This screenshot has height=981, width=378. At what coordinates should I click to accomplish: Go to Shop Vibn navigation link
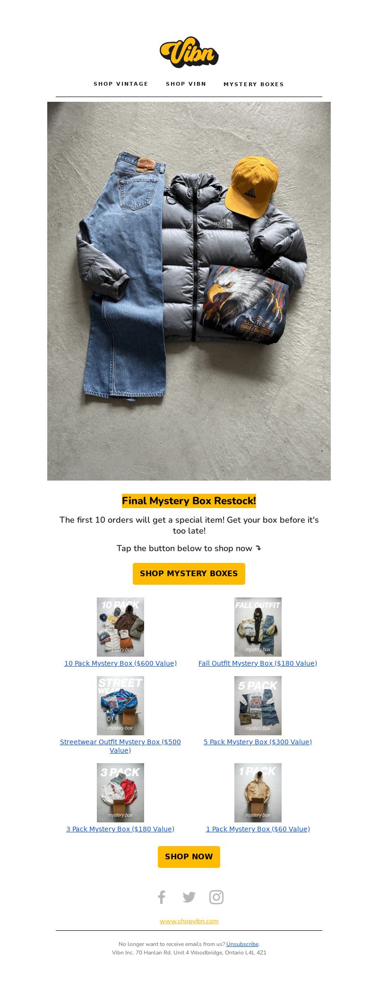click(x=186, y=84)
